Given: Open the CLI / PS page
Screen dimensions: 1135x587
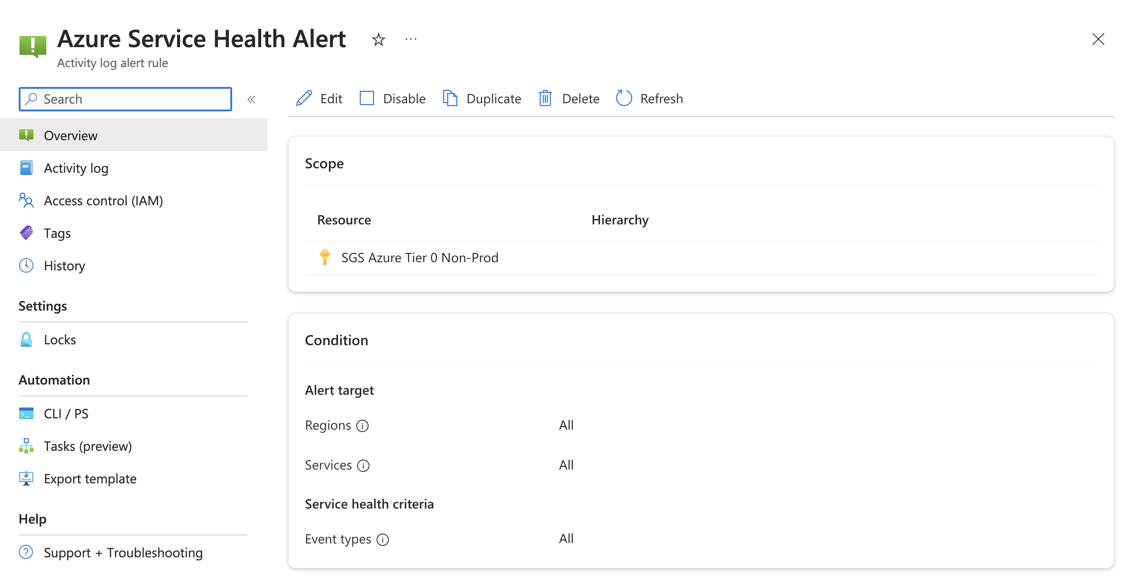Looking at the screenshot, I should (x=66, y=414).
